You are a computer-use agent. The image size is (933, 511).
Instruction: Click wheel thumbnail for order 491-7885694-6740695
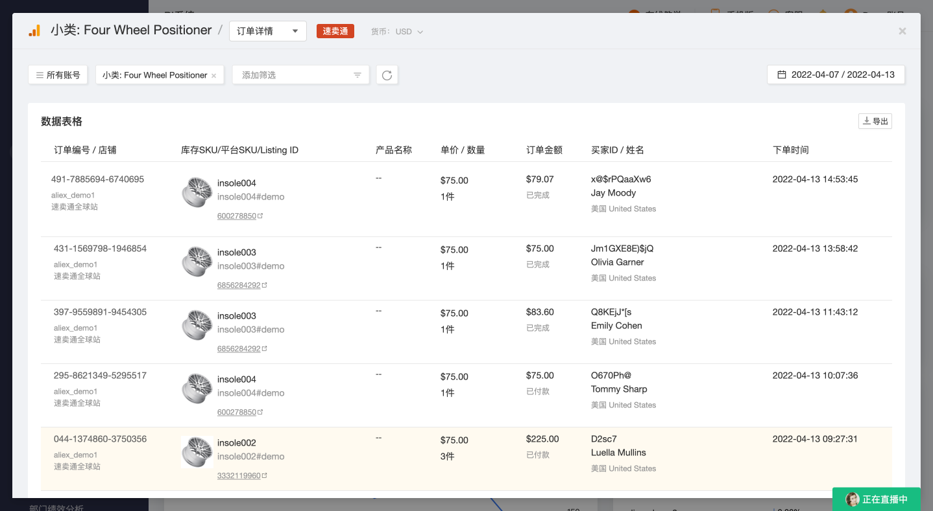point(197,192)
